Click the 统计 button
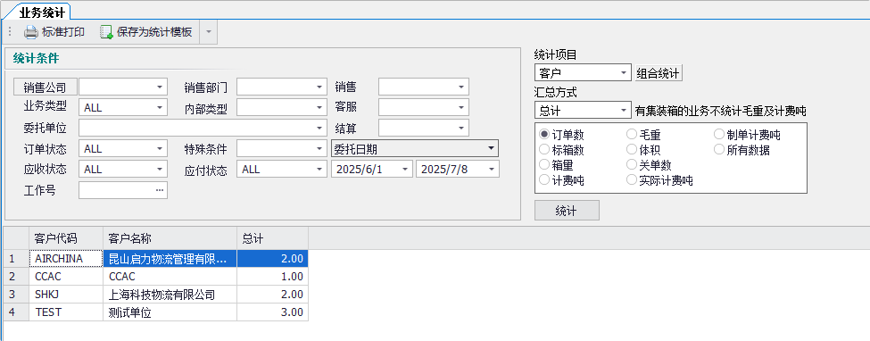This screenshot has width=870, height=341. [x=567, y=211]
